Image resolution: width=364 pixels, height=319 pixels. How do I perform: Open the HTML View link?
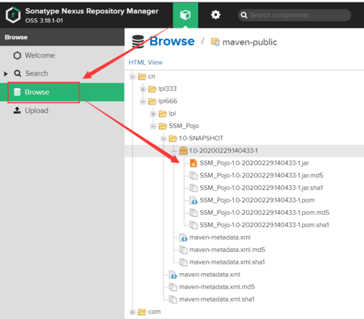click(146, 63)
